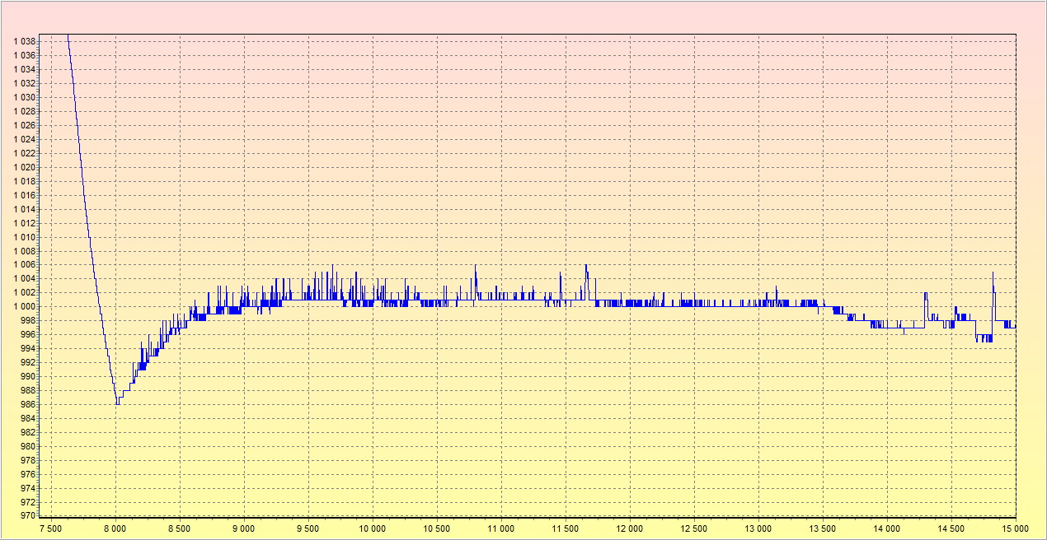Click the '1 020' y-axis label

point(24,167)
